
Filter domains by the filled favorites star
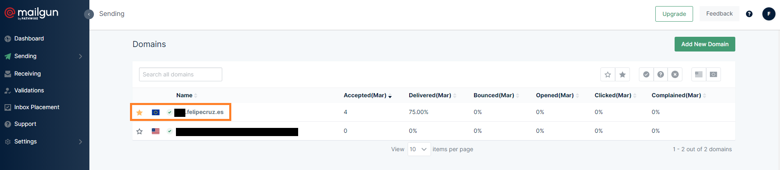pyautogui.click(x=623, y=74)
